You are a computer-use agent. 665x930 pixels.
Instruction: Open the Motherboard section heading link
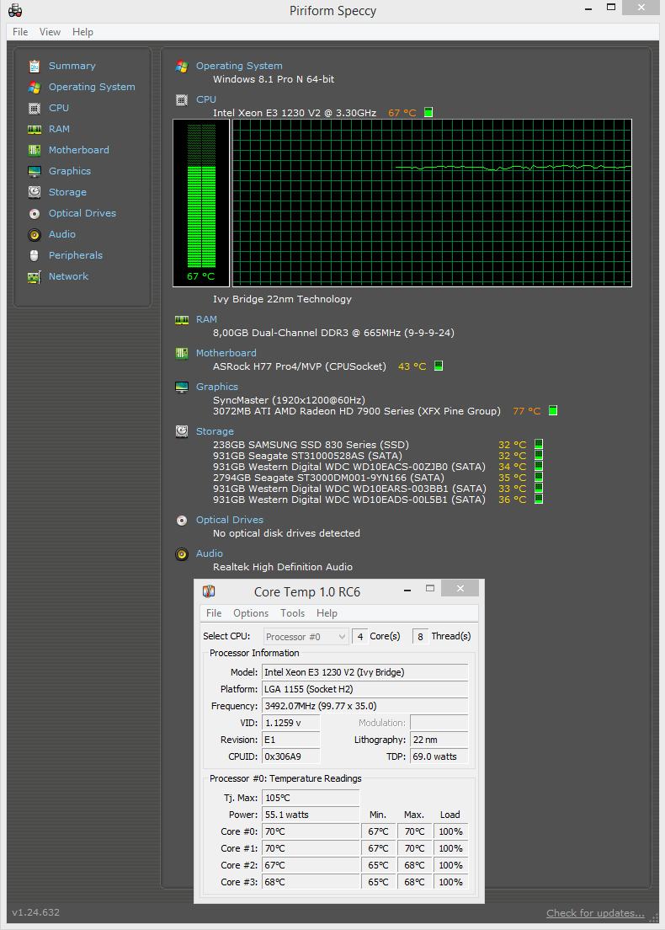pos(226,353)
